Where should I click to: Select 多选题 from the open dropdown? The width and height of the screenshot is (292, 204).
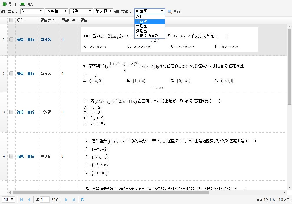point(141,31)
